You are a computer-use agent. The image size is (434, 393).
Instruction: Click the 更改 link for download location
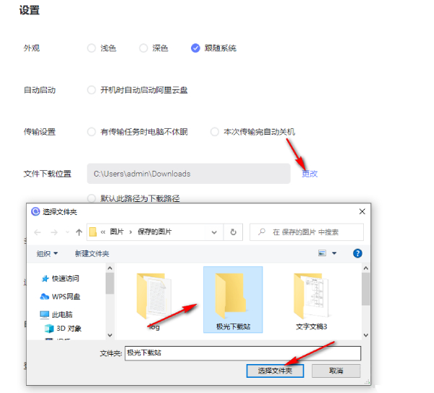tap(310, 174)
